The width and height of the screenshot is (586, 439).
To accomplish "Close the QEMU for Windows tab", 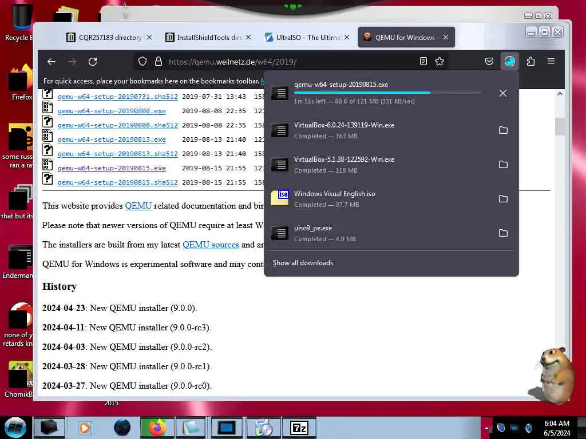I will (445, 37).
